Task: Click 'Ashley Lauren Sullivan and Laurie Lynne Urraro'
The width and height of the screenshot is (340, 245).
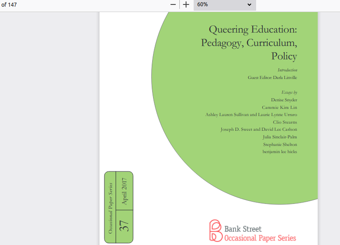Action: click(x=251, y=115)
